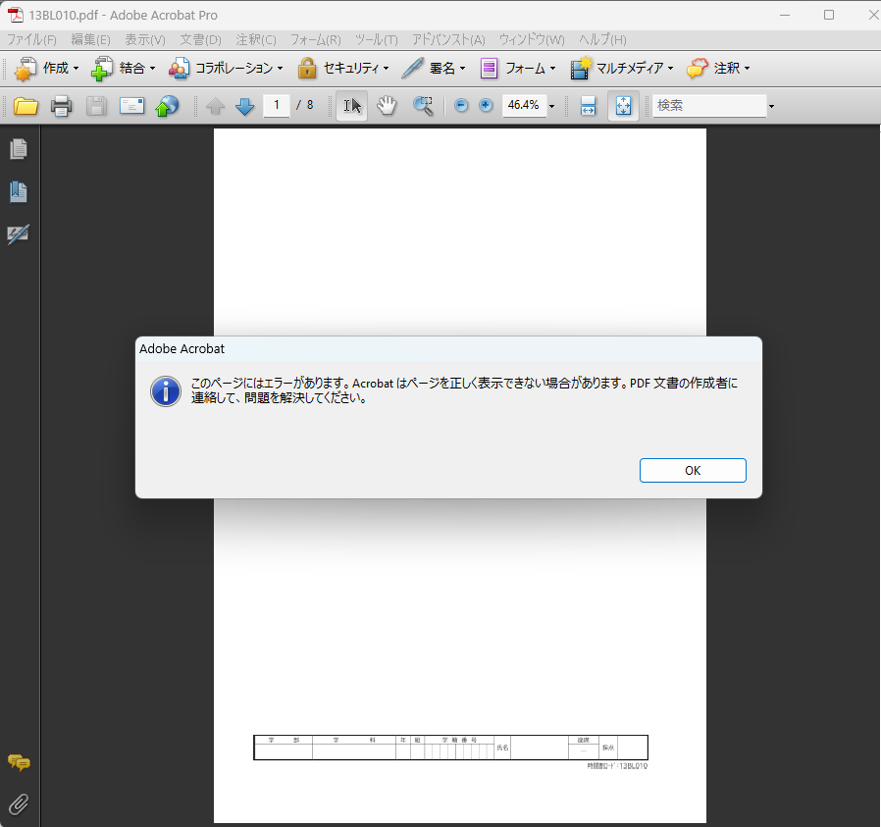
Task: Open the Comments panel in sidebar
Action: click(19, 762)
